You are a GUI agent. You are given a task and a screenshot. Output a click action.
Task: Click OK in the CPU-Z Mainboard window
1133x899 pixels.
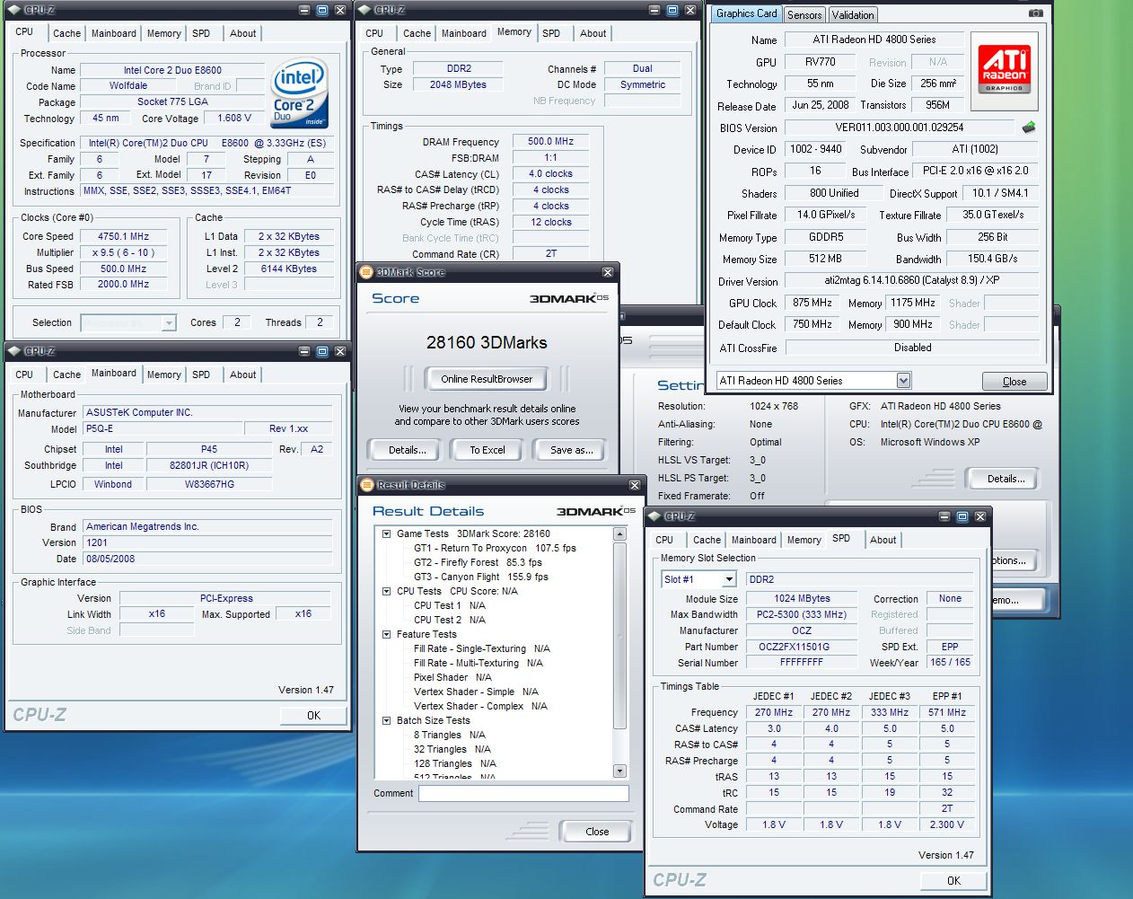point(313,716)
